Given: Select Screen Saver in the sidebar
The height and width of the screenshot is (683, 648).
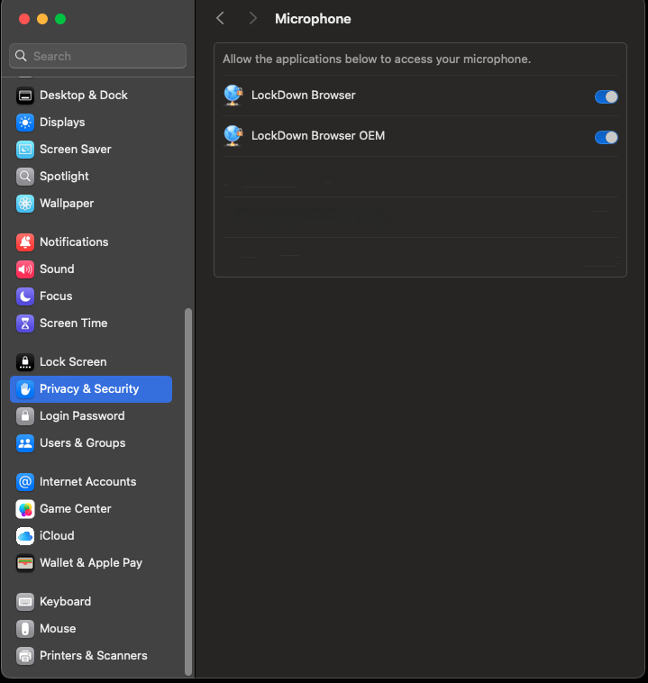Looking at the screenshot, I should click(x=91, y=150).
